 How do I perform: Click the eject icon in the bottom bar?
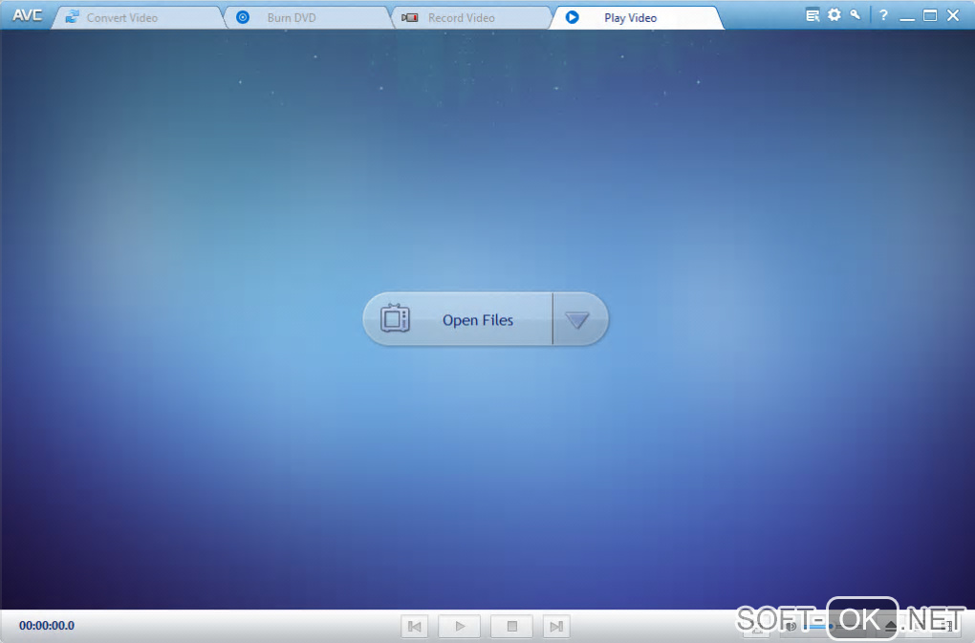[x=892, y=626]
